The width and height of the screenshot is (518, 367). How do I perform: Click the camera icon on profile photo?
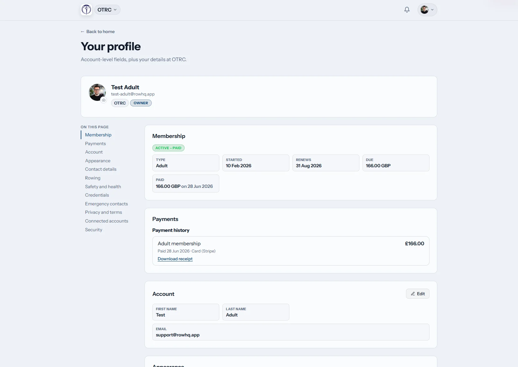point(104,100)
